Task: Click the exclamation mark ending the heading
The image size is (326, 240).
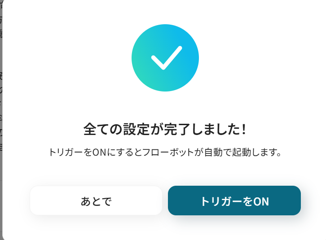Action: point(244,129)
